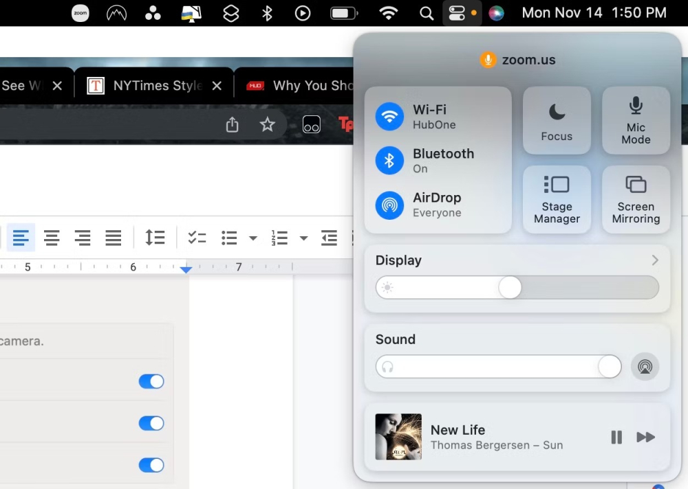The image size is (688, 489).
Task: Open the bulleted list style dropdown
Action: [x=252, y=238]
